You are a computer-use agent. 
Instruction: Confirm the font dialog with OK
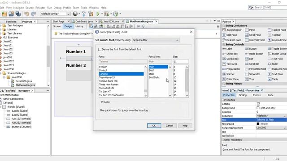click(154, 126)
